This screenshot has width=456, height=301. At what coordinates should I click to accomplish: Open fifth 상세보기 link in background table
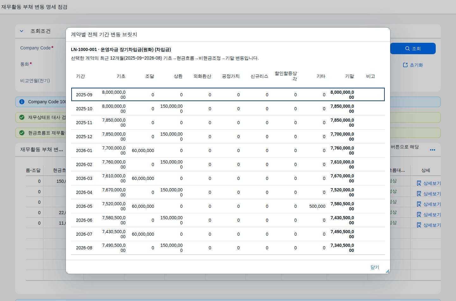click(x=429, y=225)
